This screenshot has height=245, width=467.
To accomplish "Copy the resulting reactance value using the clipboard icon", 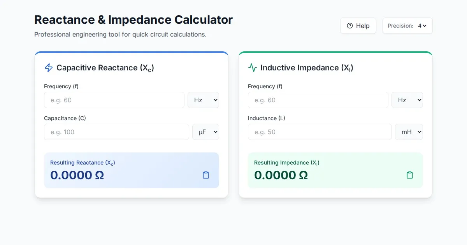I will click(x=206, y=175).
